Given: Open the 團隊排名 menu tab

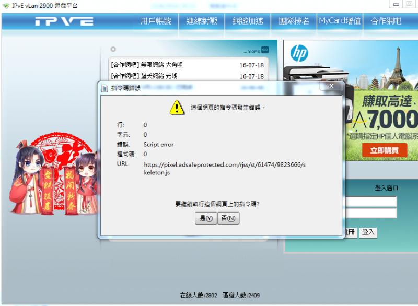Looking at the screenshot, I should [x=294, y=21].
